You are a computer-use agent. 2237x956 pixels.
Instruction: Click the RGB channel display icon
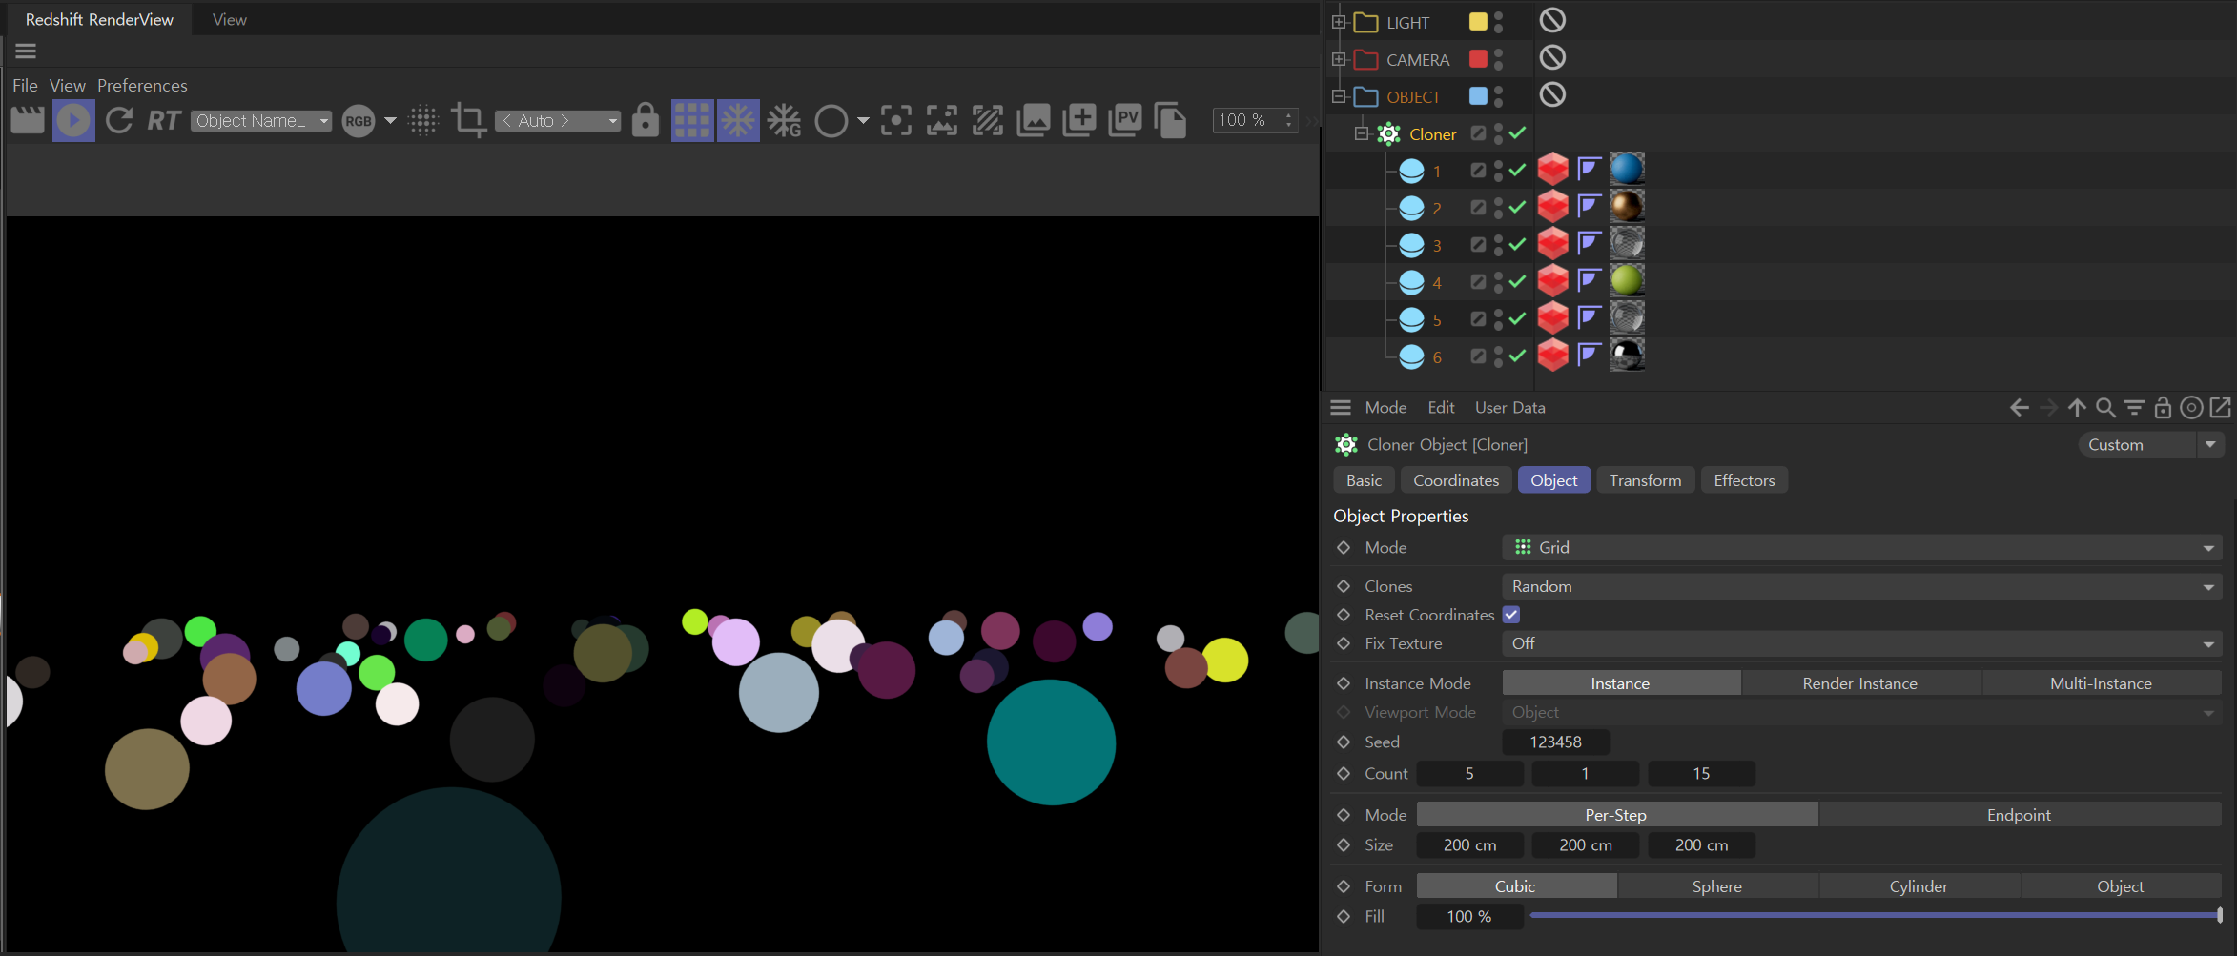[x=359, y=121]
